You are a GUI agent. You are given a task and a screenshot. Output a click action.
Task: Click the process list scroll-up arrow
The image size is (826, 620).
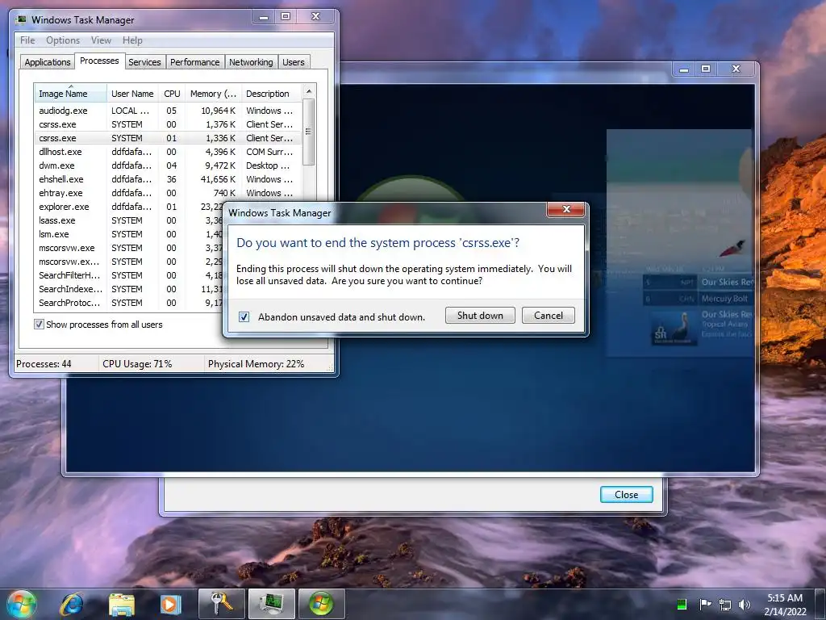point(309,91)
